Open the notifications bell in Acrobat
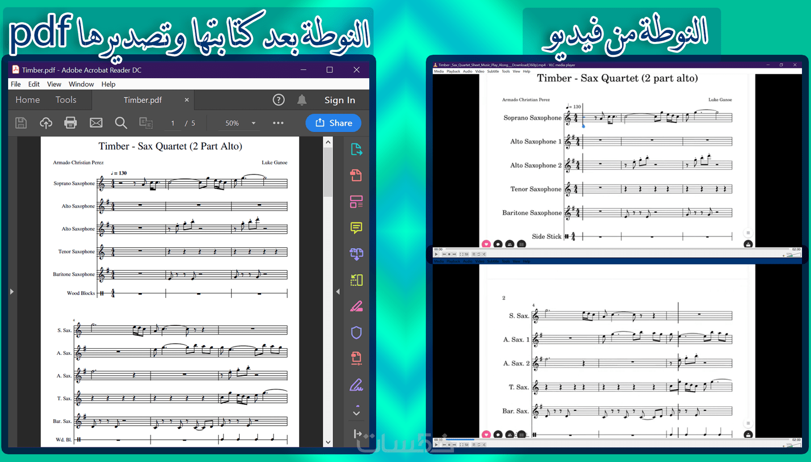This screenshot has height=462, width=811. [302, 100]
